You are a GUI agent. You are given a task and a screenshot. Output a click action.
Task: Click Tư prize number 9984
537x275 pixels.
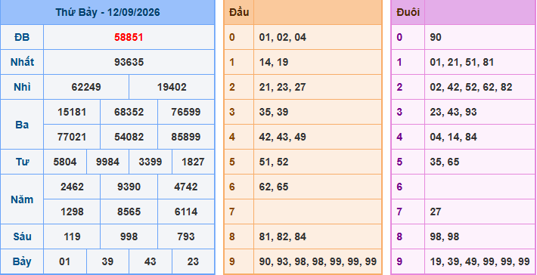[x=107, y=162]
